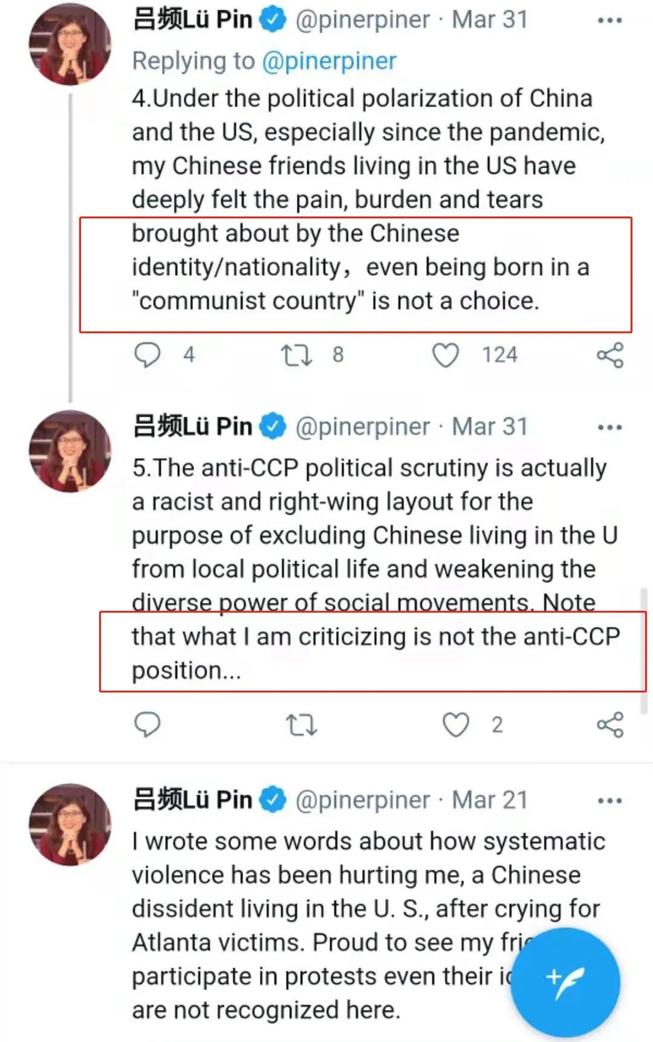Retweet the anti-CCP political scrutiny tweet

click(x=301, y=725)
